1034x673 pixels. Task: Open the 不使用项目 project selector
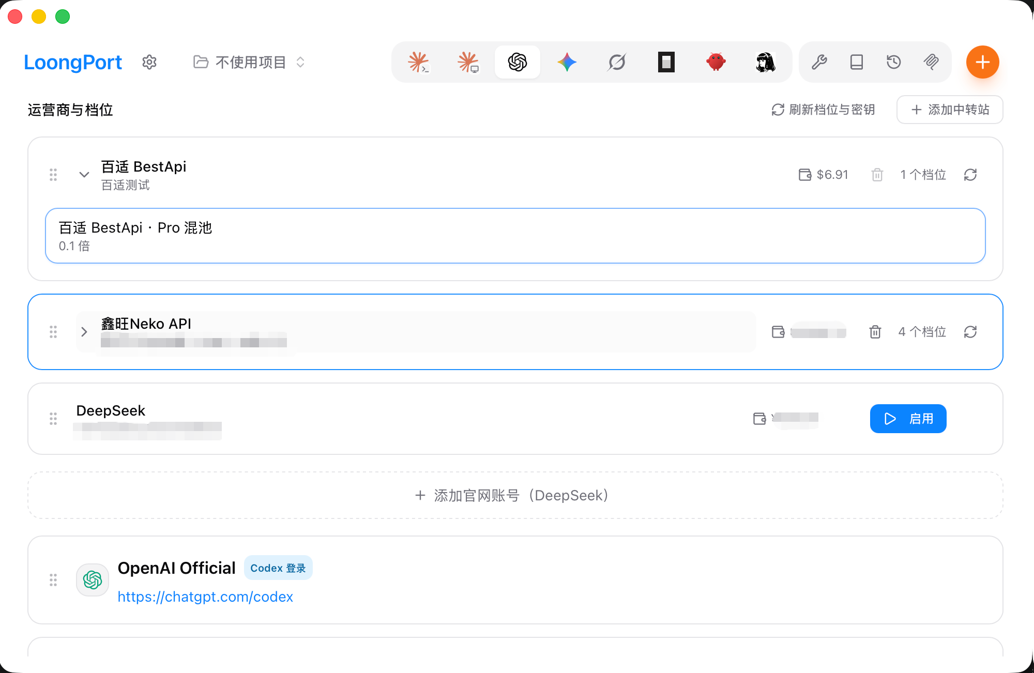click(x=249, y=62)
